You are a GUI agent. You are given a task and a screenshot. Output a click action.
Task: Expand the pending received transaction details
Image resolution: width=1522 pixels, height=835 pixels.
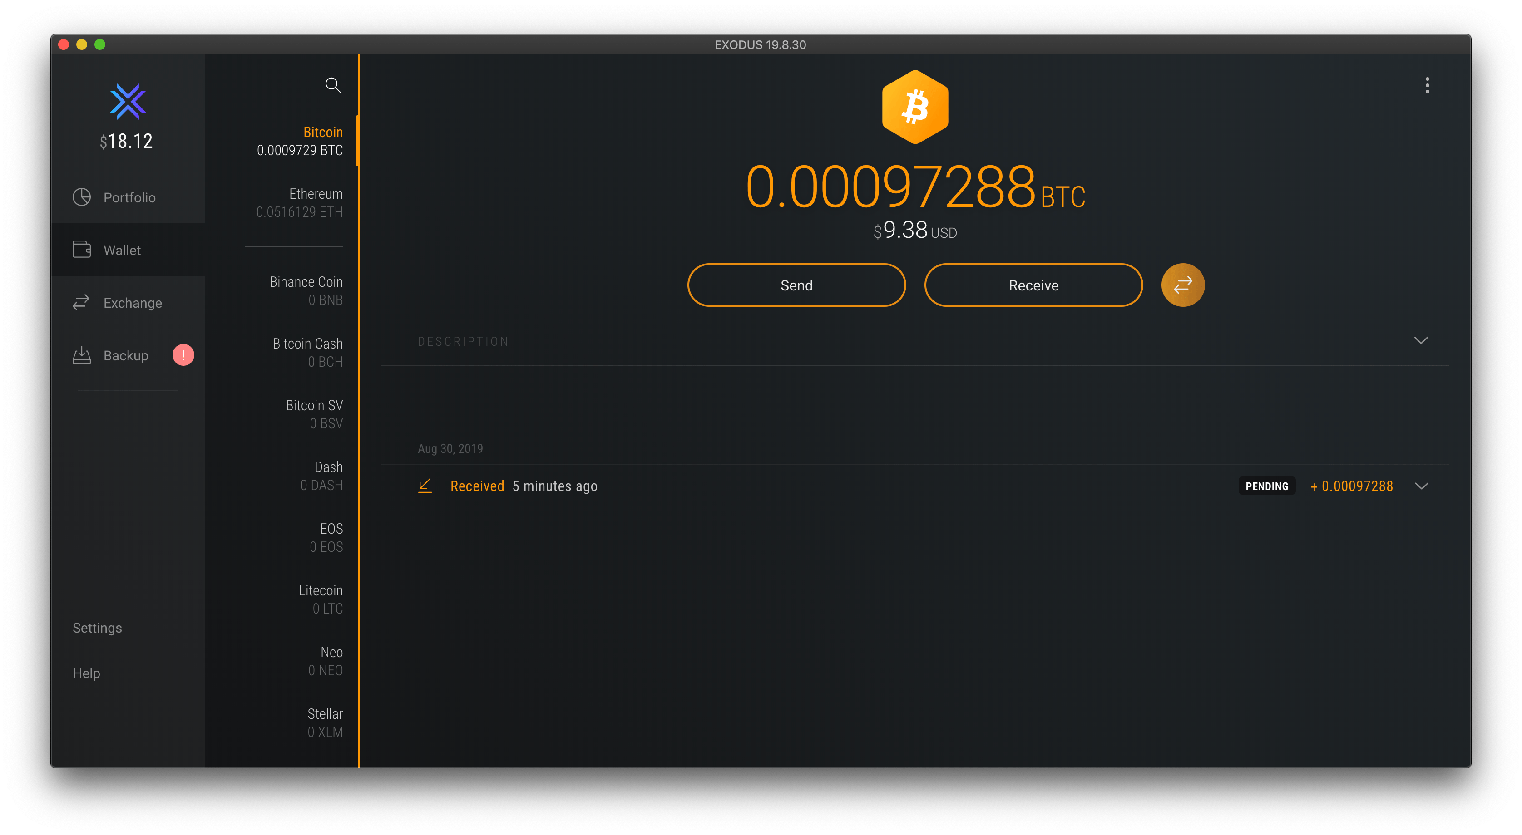pyautogui.click(x=1421, y=486)
